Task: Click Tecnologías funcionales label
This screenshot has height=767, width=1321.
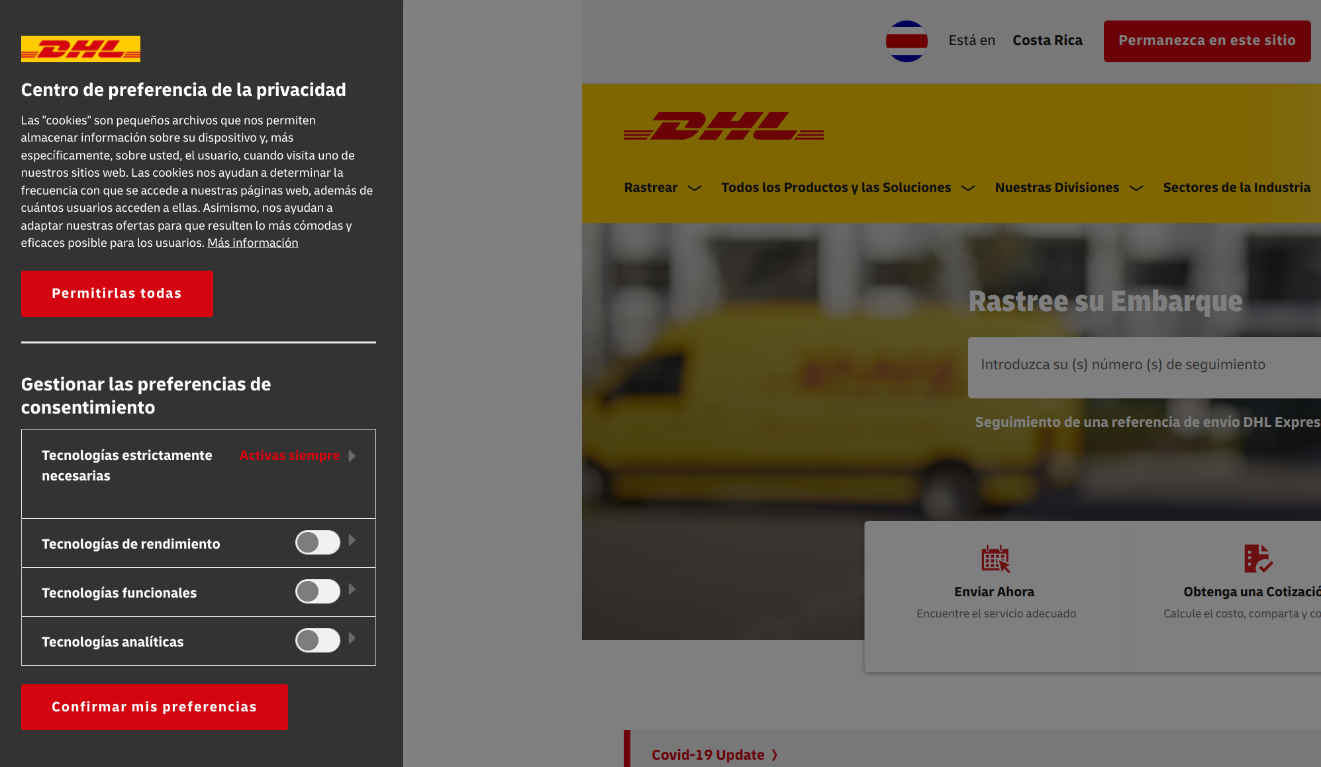Action: 119,593
